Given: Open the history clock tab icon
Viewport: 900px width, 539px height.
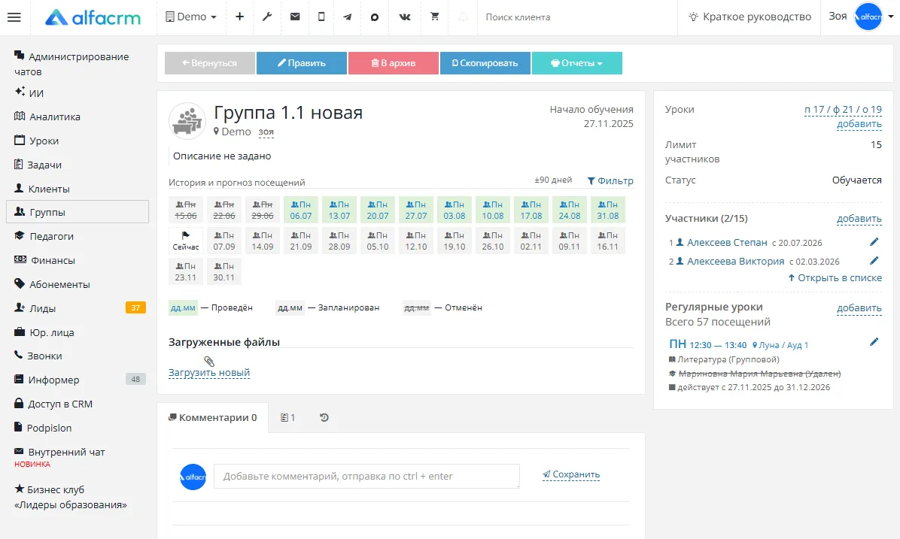Looking at the screenshot, I should pos(324,417).
